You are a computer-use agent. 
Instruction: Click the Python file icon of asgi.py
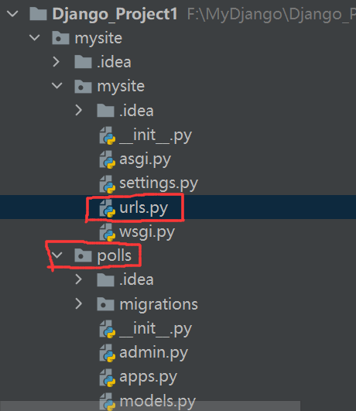(108, 159)
